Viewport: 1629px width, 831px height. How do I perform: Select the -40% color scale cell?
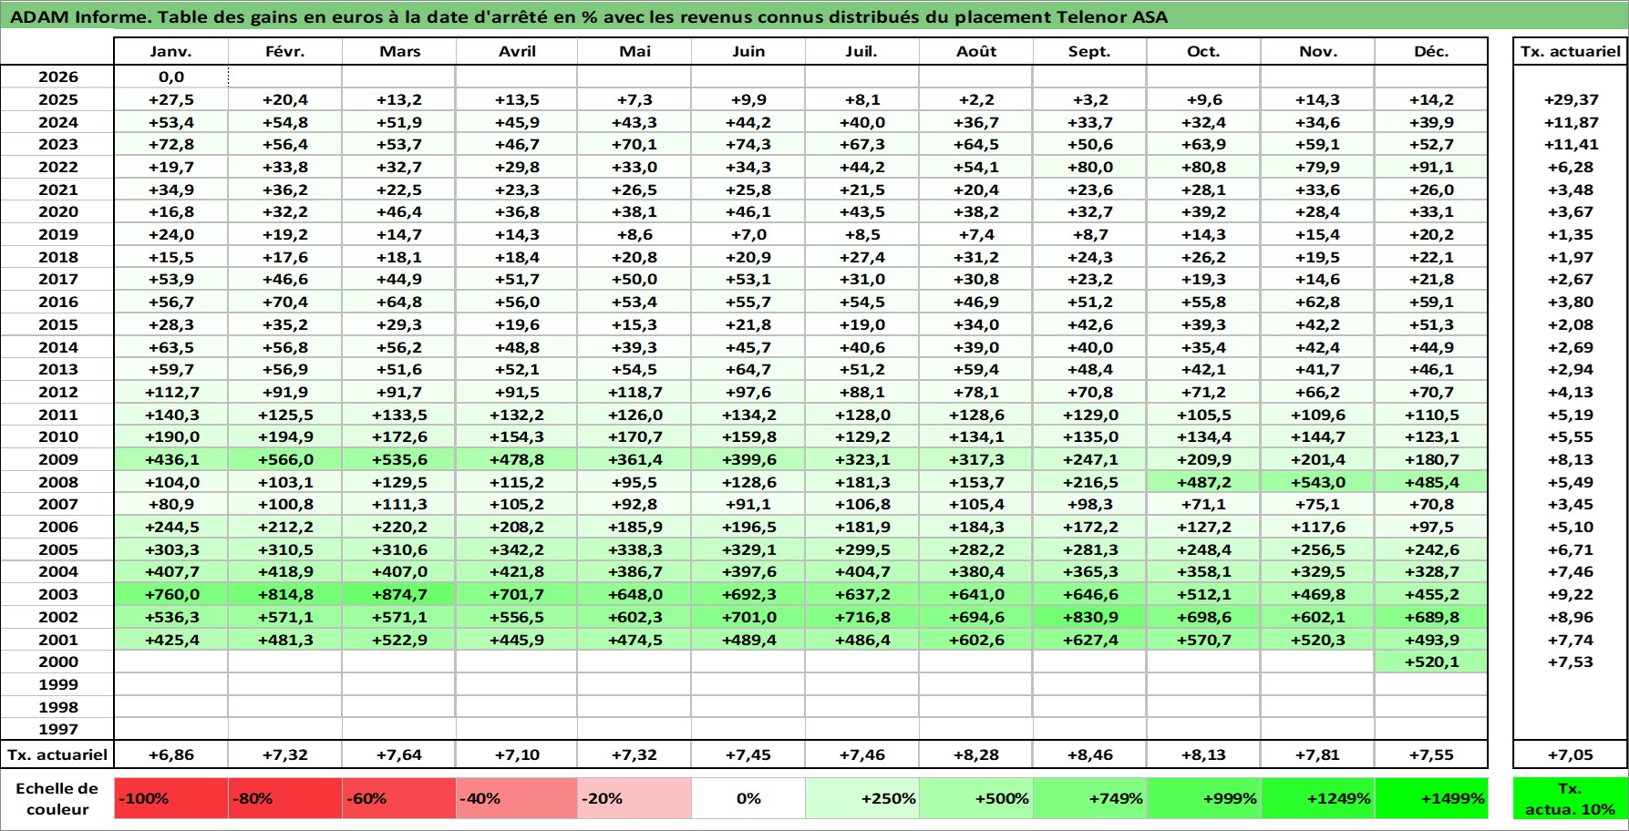[517, 798]
